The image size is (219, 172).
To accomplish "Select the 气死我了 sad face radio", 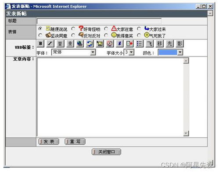I will point(139,35).
